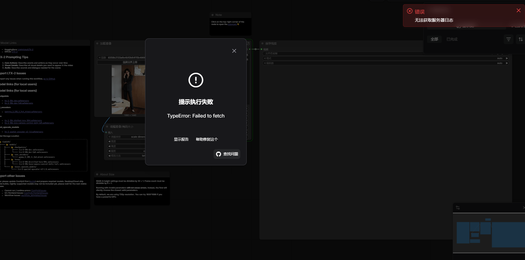Click right arrow on the 格式 auto field

(x=507, y=58)
